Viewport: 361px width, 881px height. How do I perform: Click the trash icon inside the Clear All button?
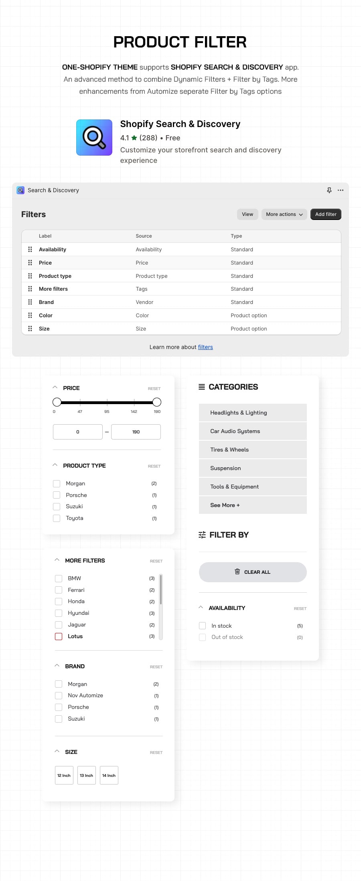237,571
